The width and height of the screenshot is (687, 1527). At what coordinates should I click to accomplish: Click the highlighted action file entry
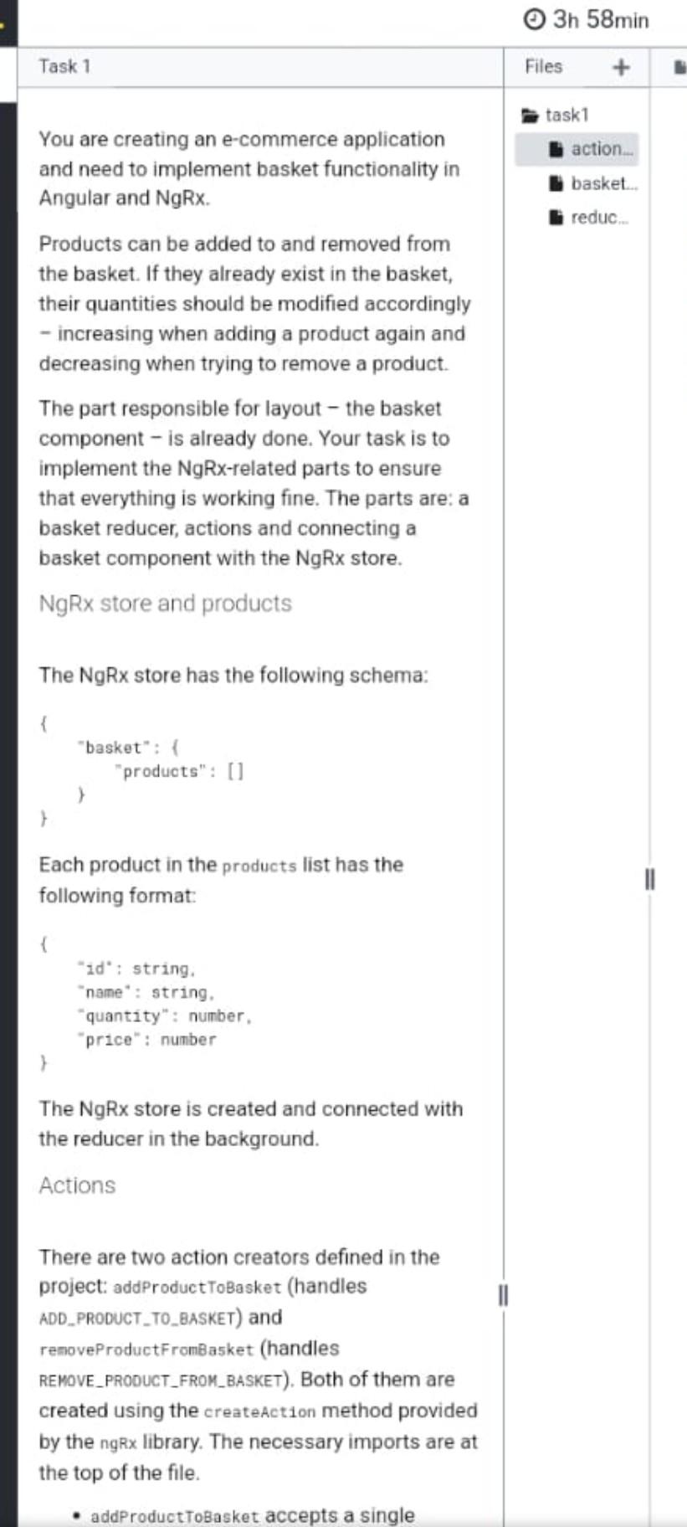tap(588, 150)
